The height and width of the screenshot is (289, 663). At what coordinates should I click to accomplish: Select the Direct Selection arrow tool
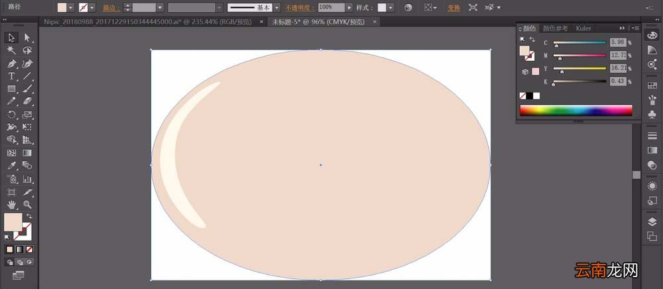tap(27, 38)
